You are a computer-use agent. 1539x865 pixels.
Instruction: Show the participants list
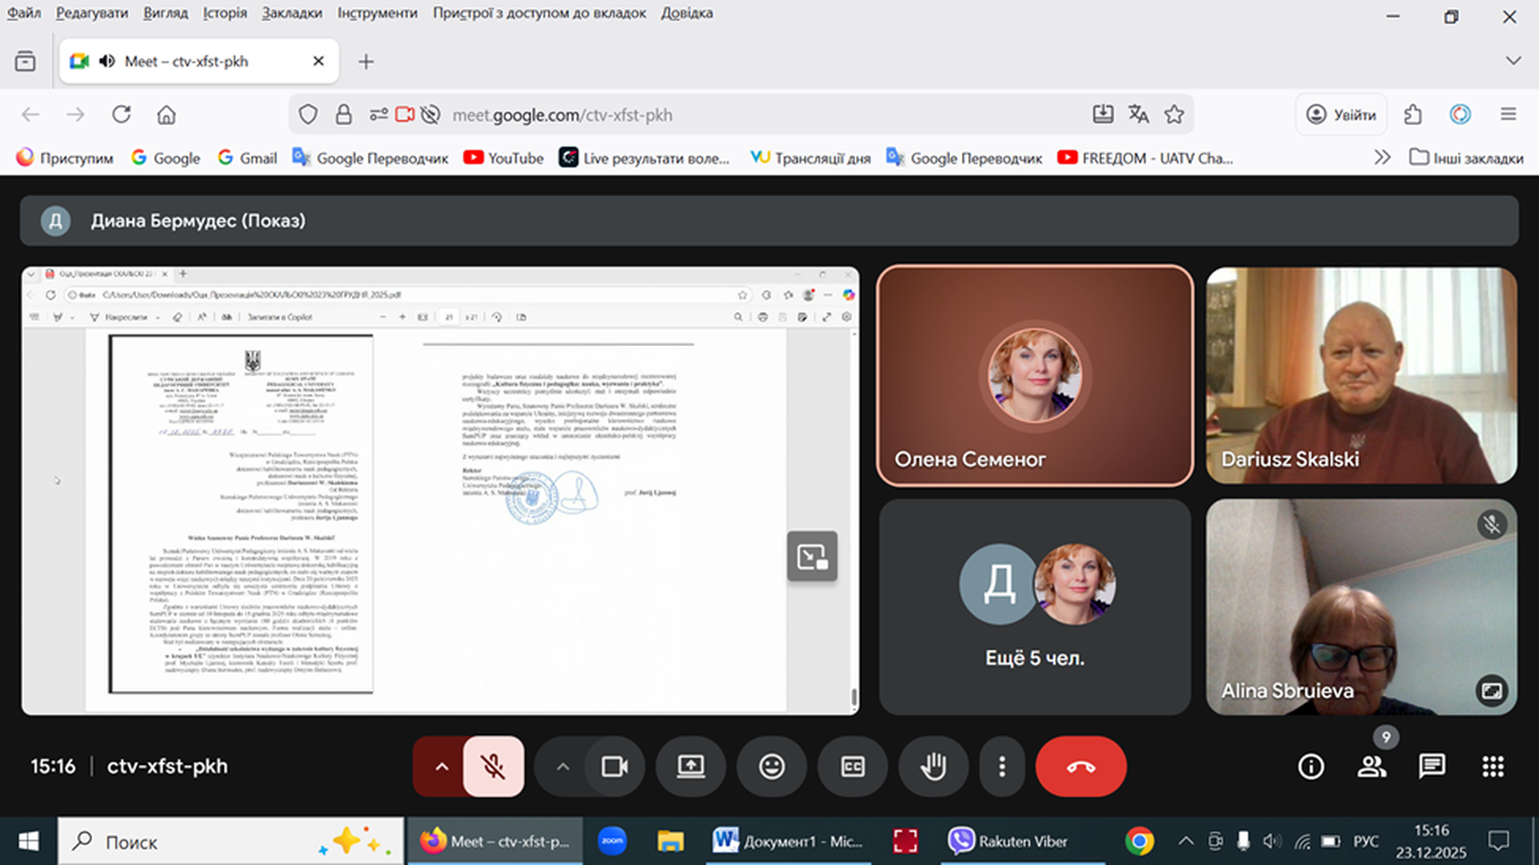tap(1371, 766)
